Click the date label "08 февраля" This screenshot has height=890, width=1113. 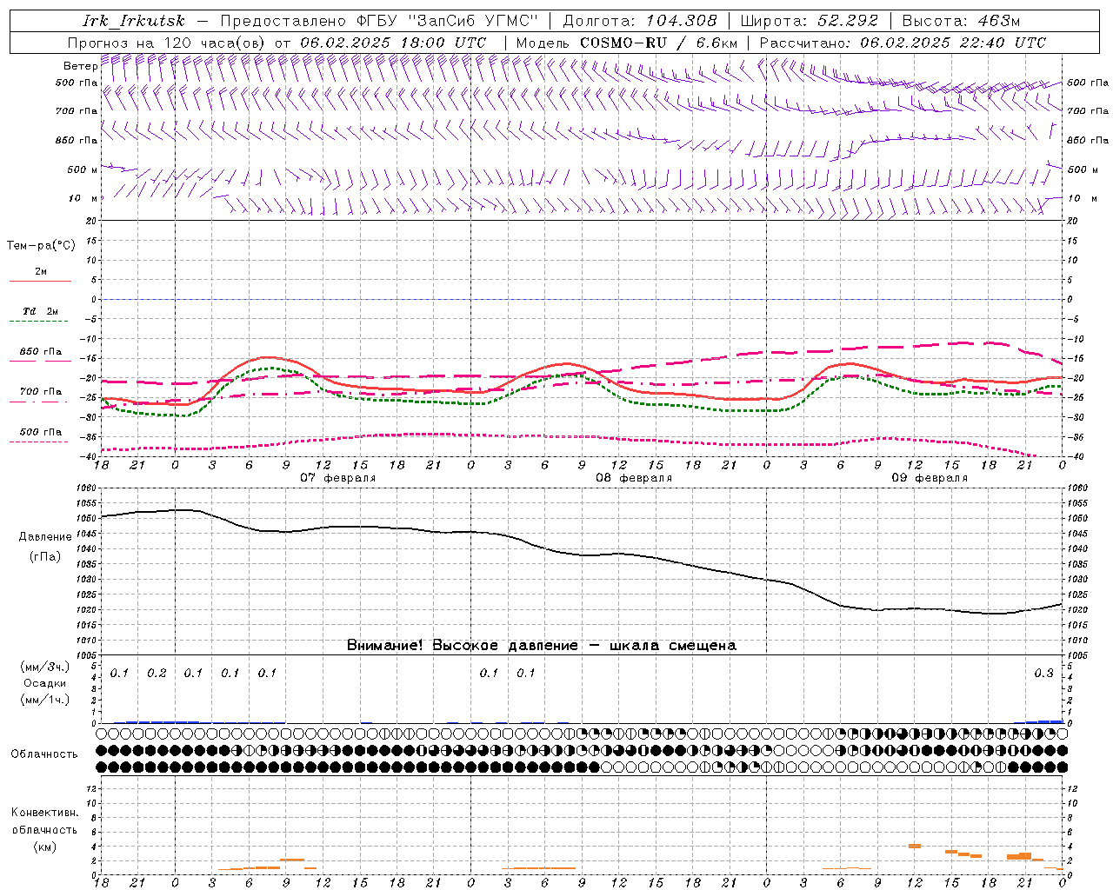tap(634, 478)
